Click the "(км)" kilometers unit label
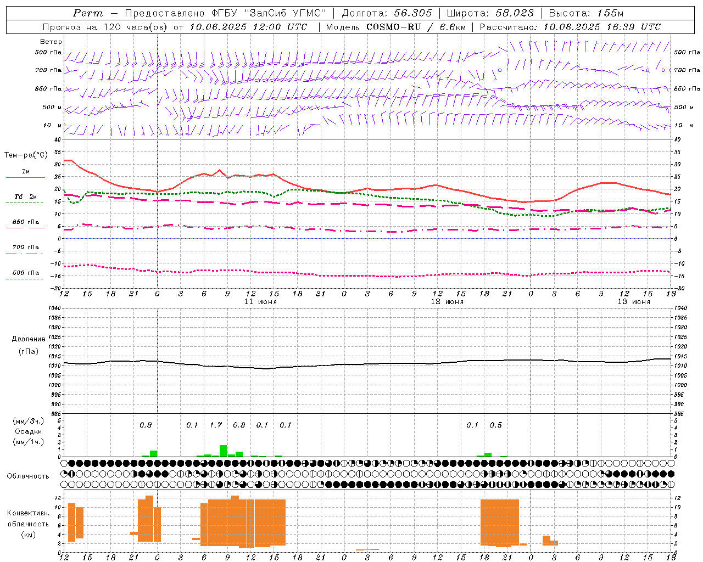The width and height of the screenshot is (703, 562). (28, 535)
